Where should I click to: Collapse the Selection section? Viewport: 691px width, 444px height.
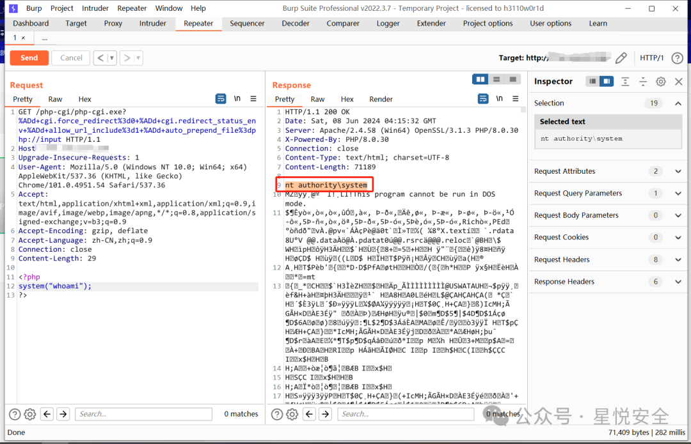click(x=678, y=103)
